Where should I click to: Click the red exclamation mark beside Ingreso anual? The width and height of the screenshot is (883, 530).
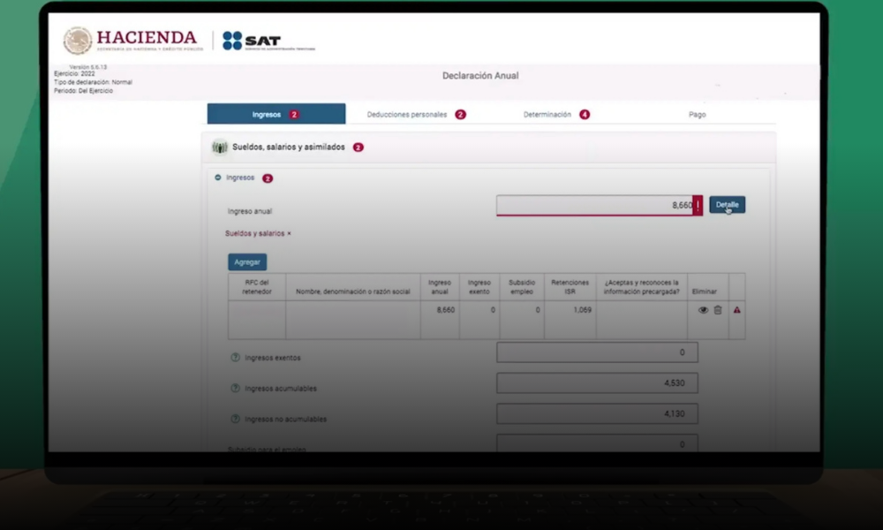pos(698,205)
